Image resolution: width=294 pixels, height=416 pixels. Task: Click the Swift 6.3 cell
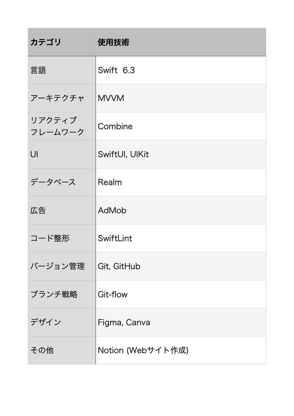180,70
